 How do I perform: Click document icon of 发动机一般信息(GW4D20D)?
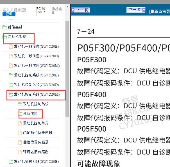pos(11,56)
